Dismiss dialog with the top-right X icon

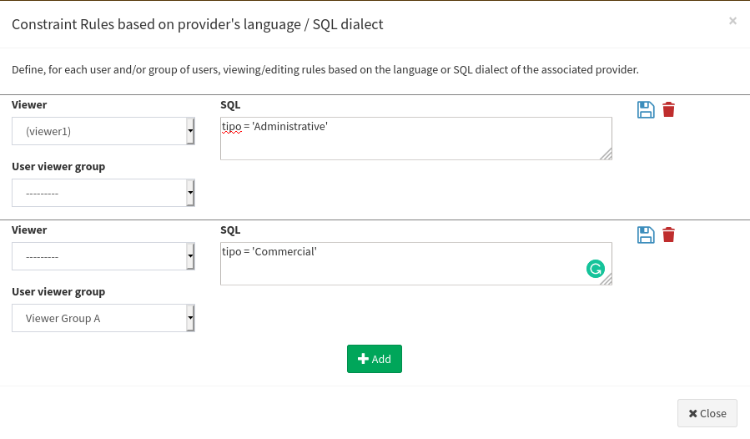tap(732, 21)
